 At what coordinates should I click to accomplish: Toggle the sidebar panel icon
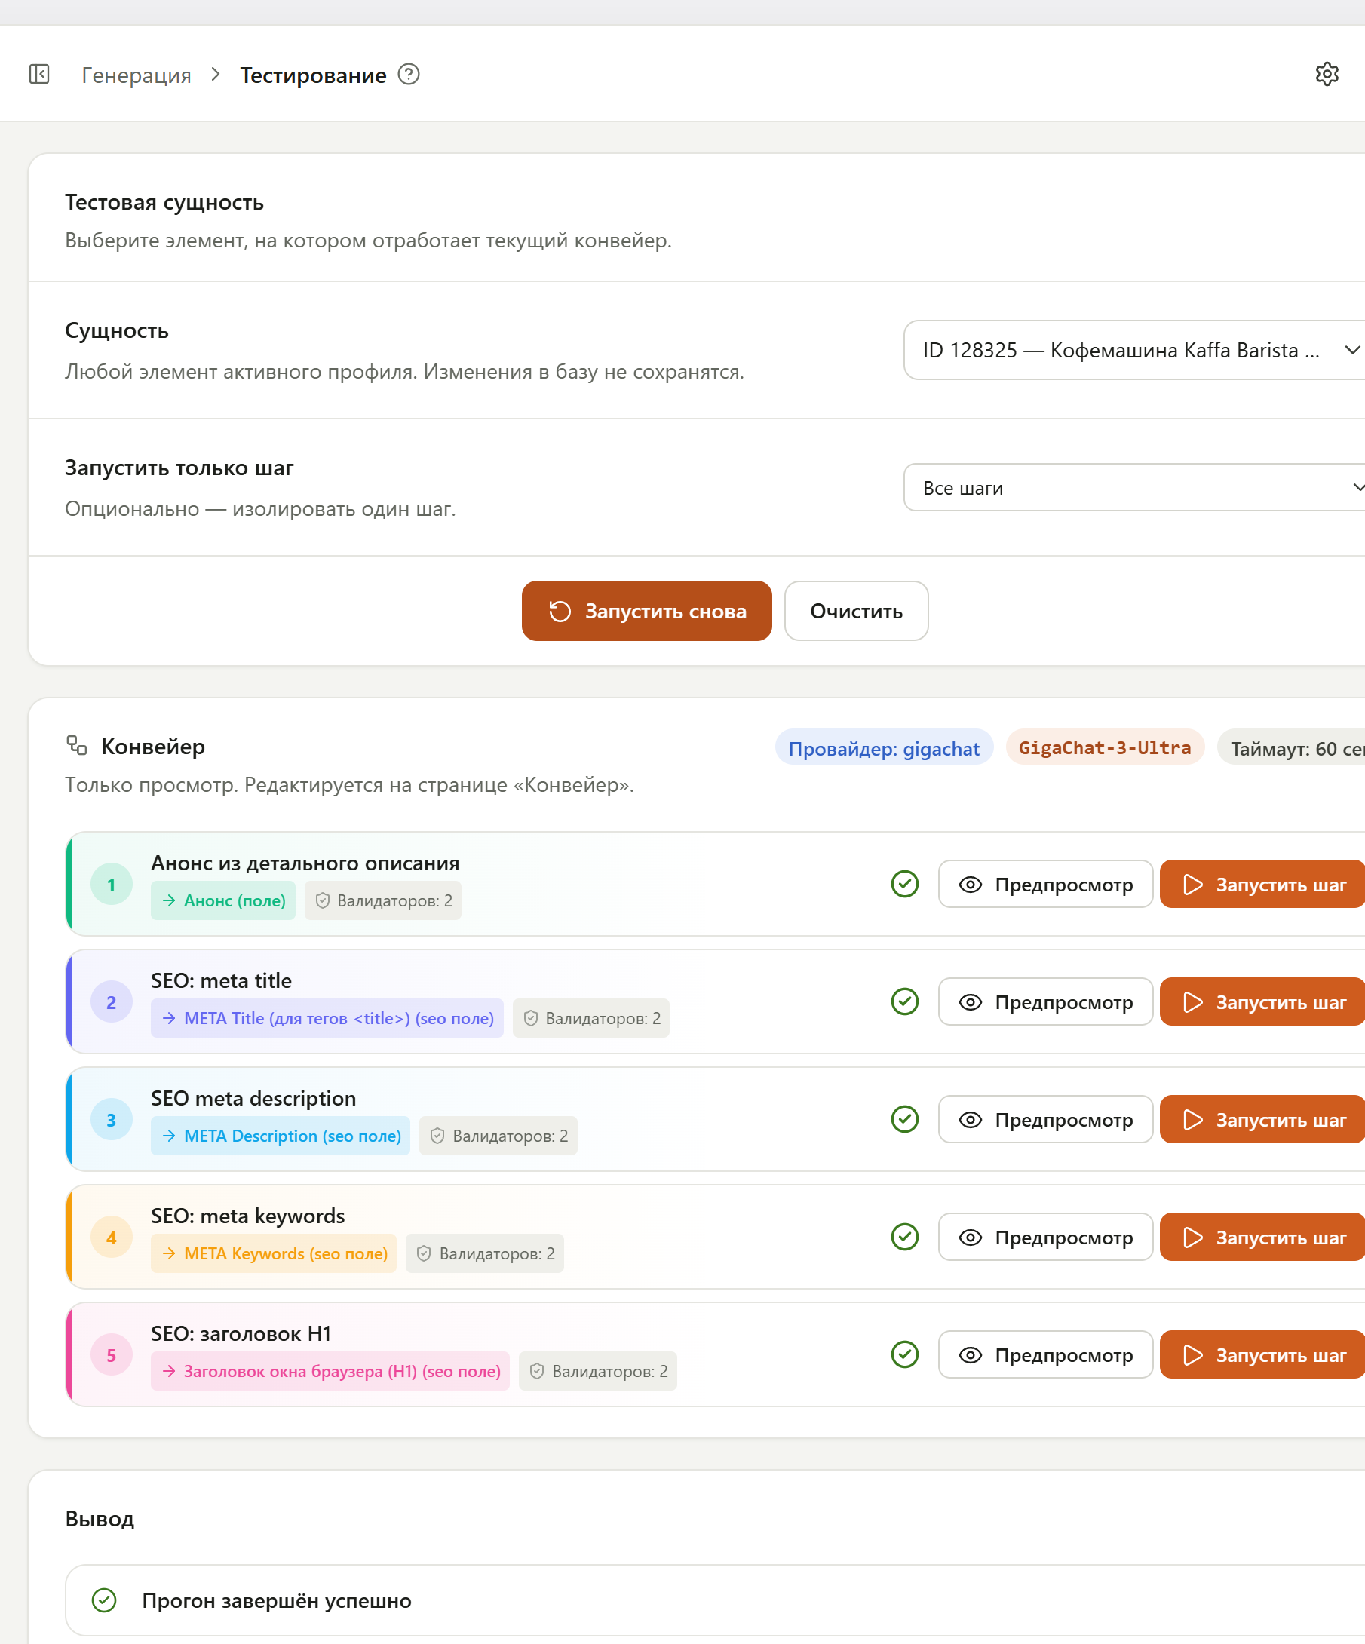point(39,75)
